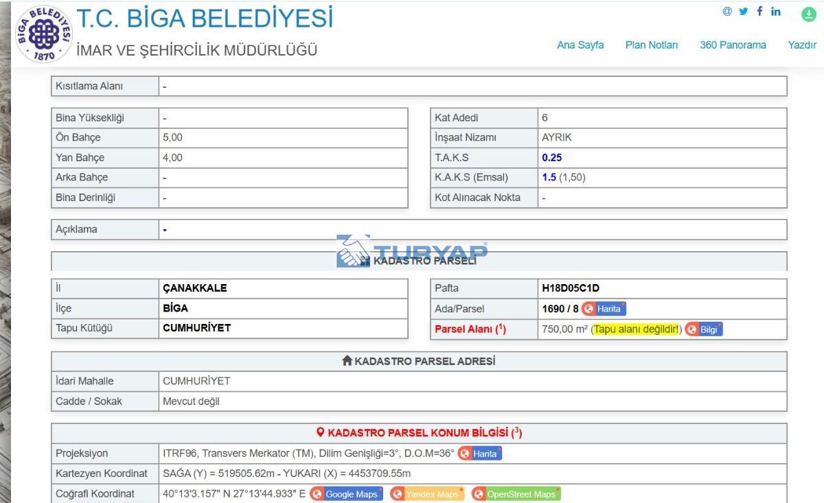Go to the Ana Sayfa menu item
This screenshot has height=503, width=824.
pos(580,45)
